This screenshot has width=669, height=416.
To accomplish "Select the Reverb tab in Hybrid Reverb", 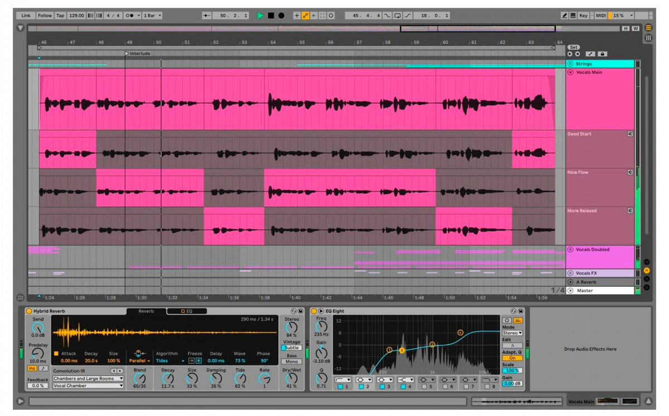I will click(146, 311).
